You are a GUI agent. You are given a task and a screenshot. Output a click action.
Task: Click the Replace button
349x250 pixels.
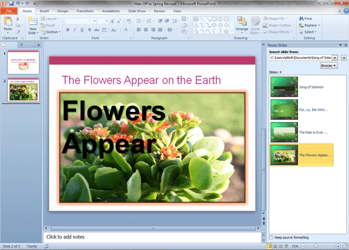click(309, 25)
